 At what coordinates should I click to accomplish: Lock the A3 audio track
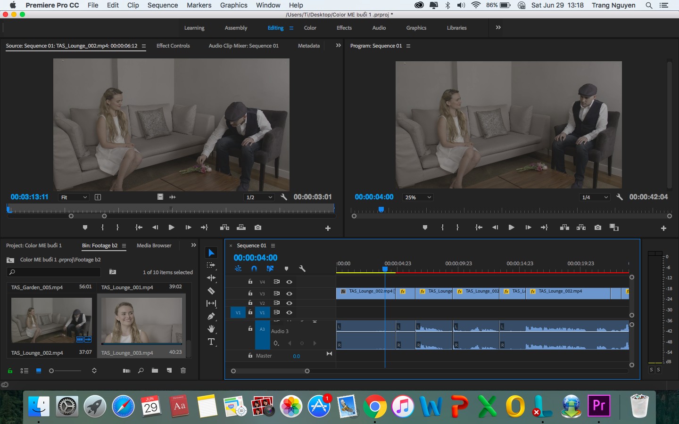tap(250, 329)
